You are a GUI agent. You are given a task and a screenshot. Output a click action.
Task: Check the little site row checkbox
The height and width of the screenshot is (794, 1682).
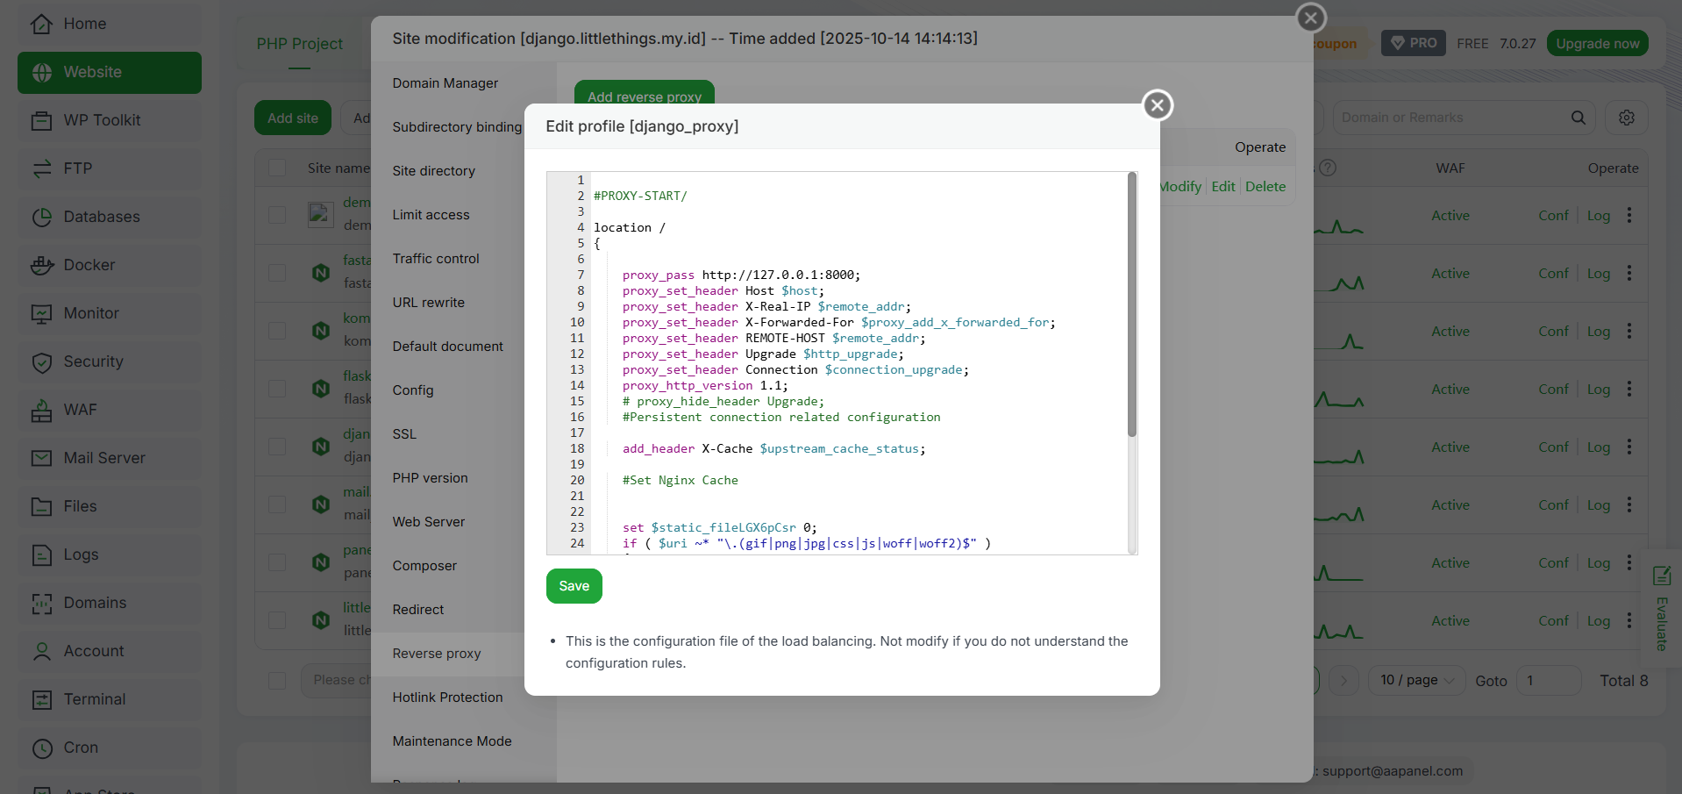[277, 620]
